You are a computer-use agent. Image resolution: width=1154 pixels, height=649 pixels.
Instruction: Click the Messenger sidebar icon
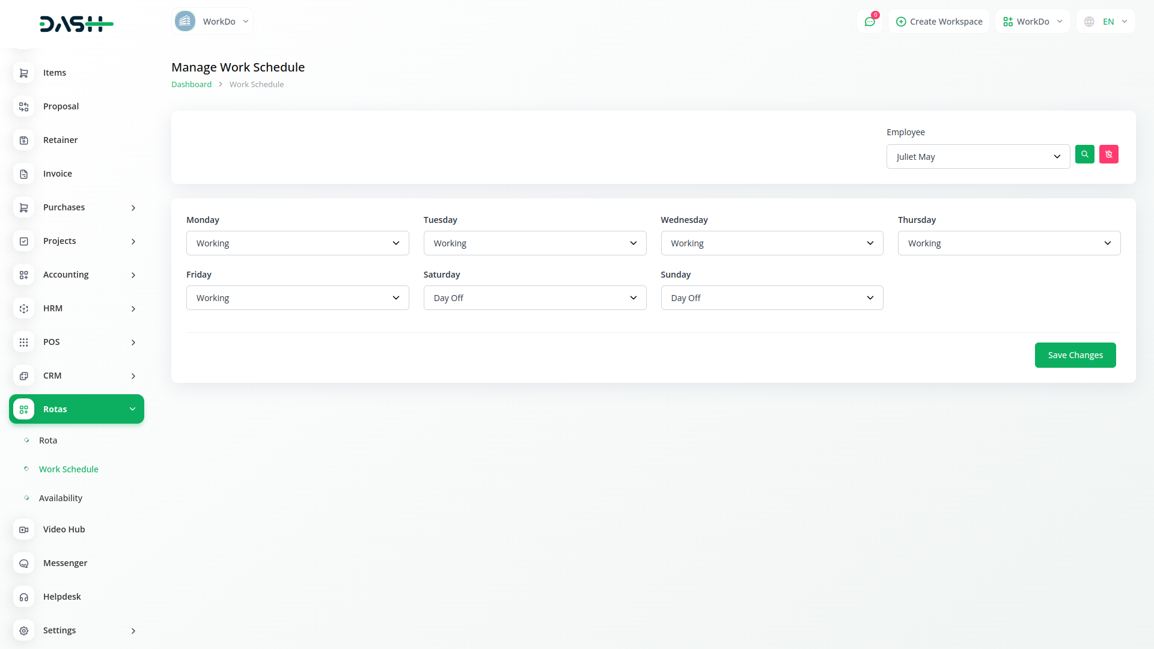(24, 563)
